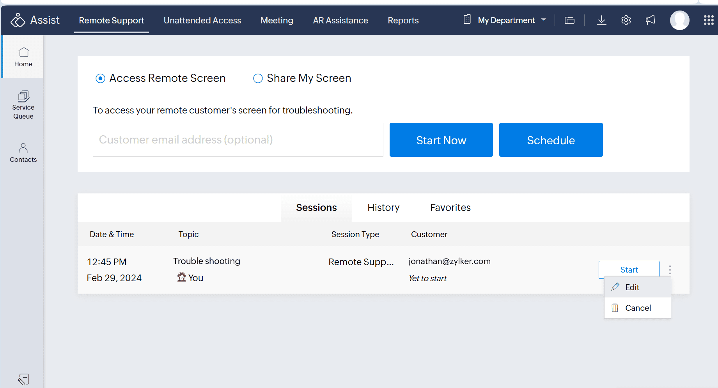Open the apps grid launcher

tap(708, 20)
